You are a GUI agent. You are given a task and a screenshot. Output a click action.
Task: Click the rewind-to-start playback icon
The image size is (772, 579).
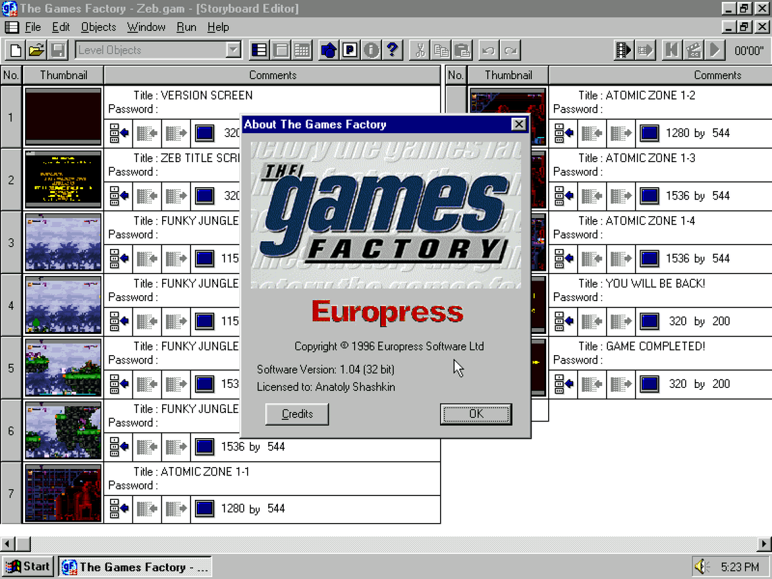coord(672,50)
